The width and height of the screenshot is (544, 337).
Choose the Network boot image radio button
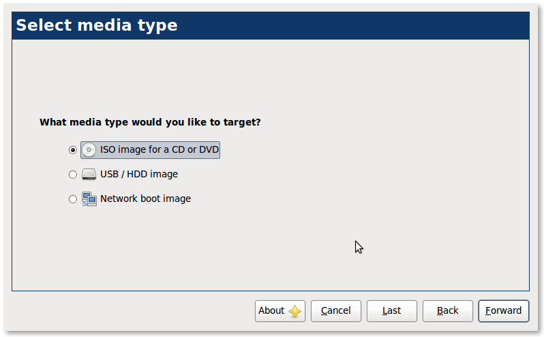click(73, 199)
